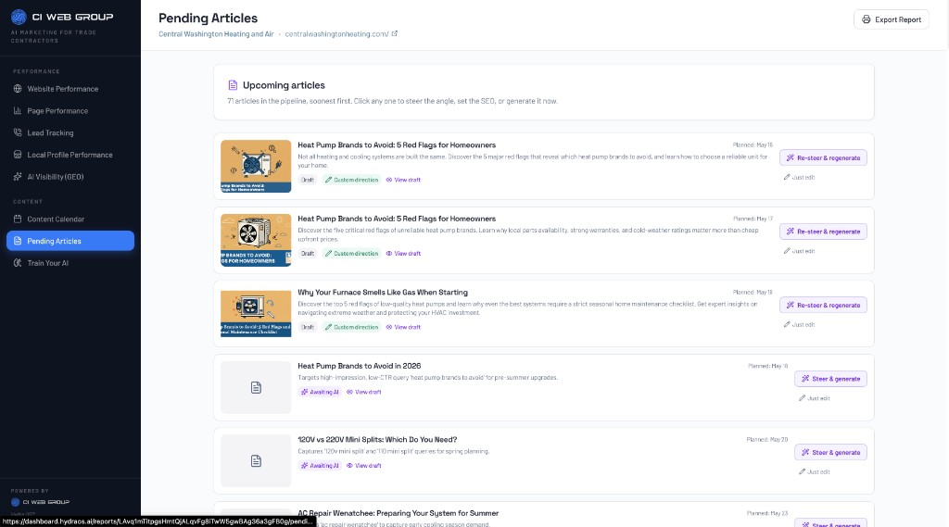949x527 pixels.
Task: View draft of article planned May 16
Action: pos(403,180)
